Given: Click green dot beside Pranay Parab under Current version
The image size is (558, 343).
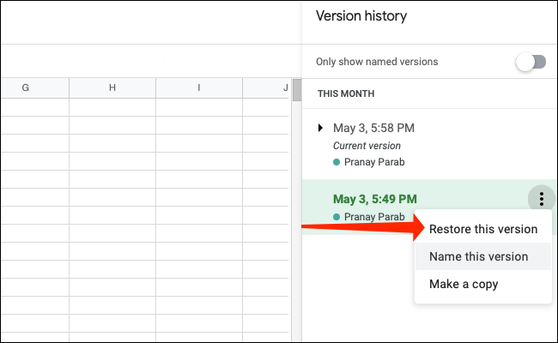Looking at the screenshot, I should [x=337, y=162].
